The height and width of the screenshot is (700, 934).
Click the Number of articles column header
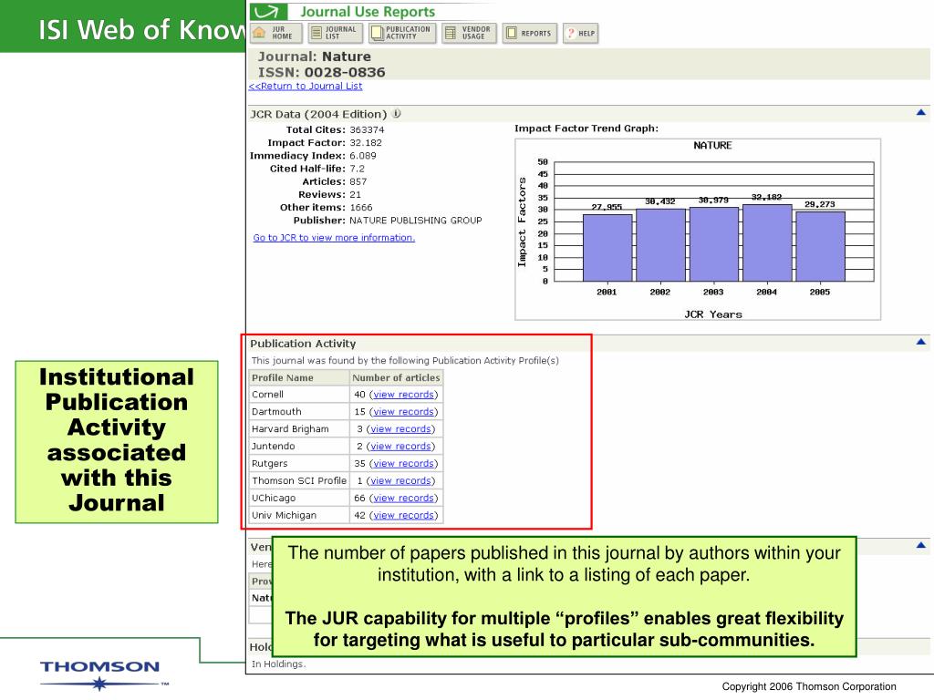[x=396, y=377]
